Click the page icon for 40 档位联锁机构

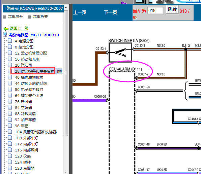[x=10, y=77]
